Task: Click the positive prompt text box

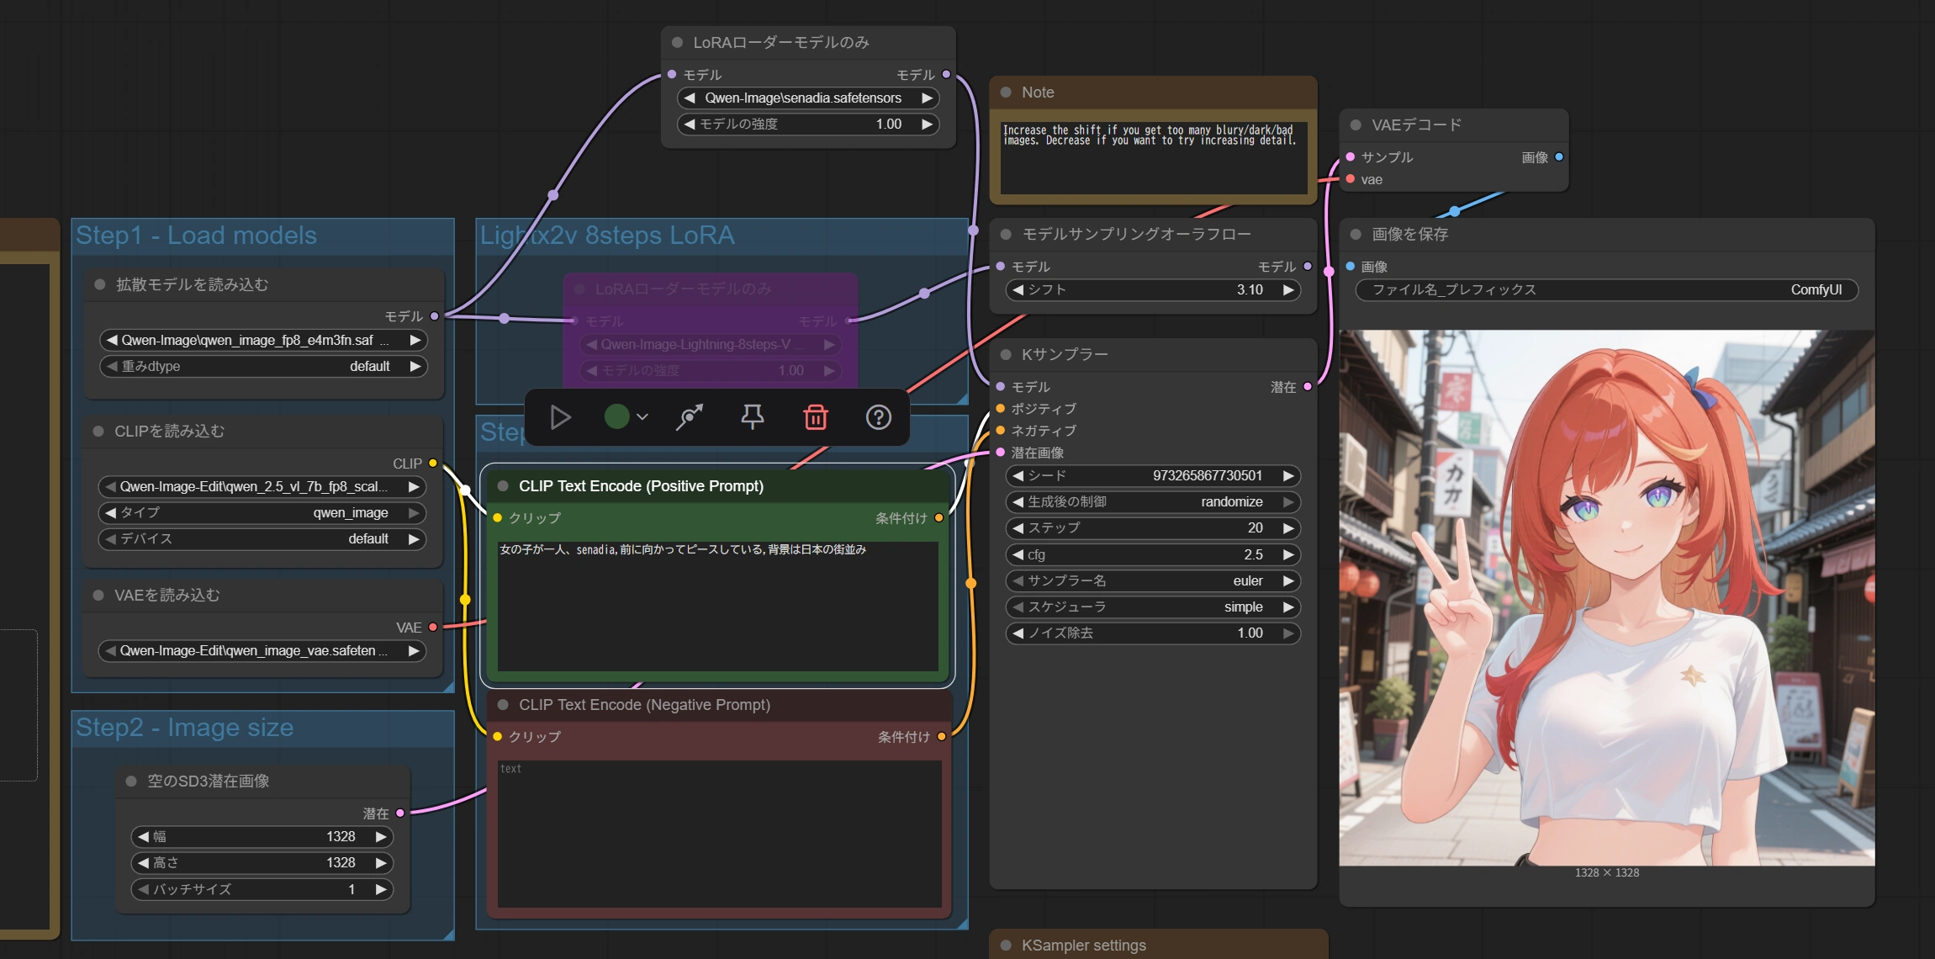Action: 717,606
